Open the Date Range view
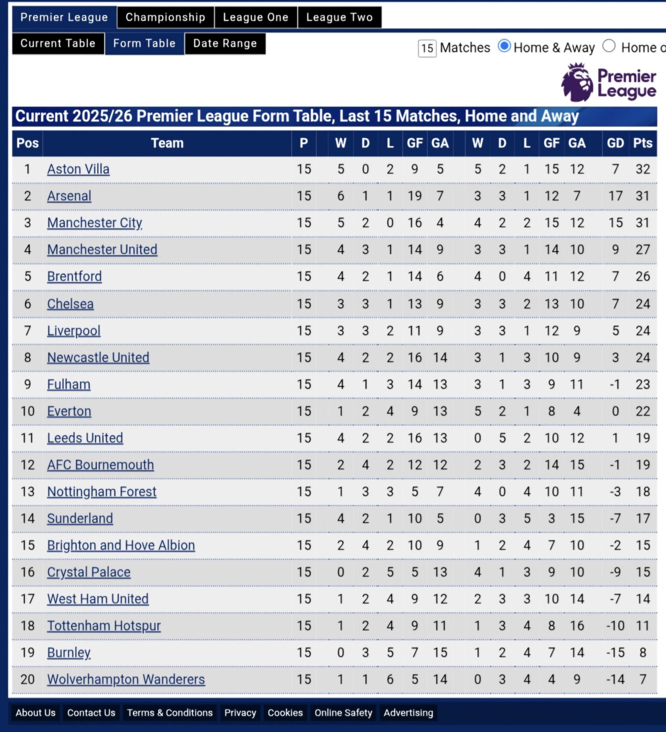The width and height of the screenshot is (666, 732). pyautogui.click(x=225, y=43)
